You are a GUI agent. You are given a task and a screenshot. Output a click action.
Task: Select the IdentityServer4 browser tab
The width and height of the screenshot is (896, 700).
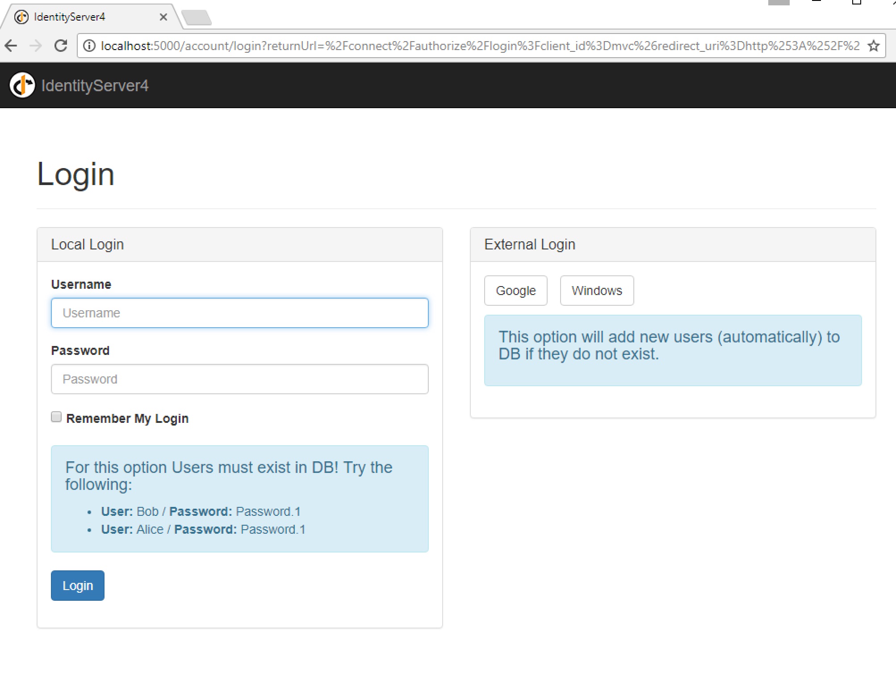click(x=70, y=17)
